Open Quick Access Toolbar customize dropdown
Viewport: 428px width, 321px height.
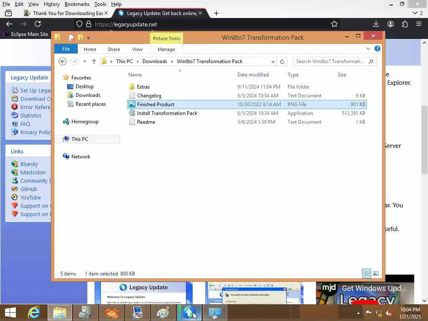pos(89,38)
